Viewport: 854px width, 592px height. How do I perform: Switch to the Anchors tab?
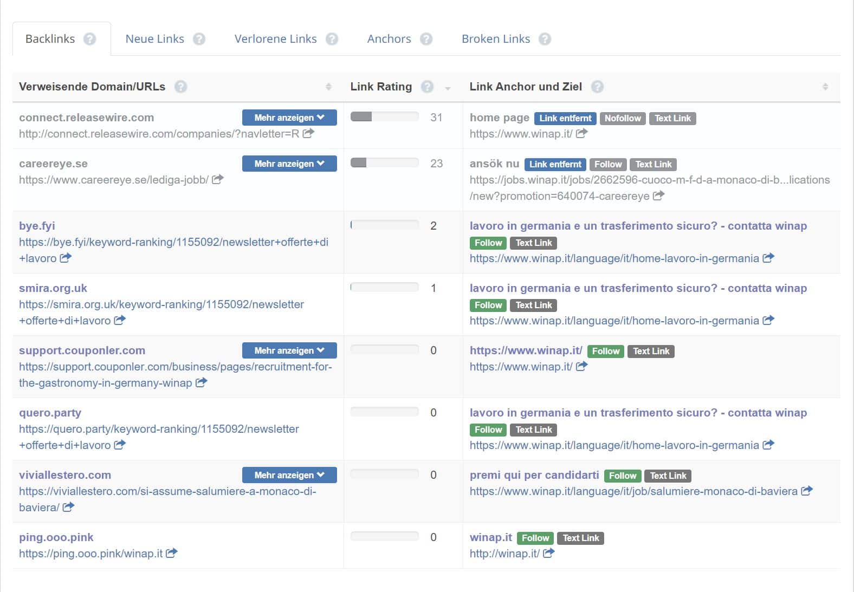click(389, 39)
